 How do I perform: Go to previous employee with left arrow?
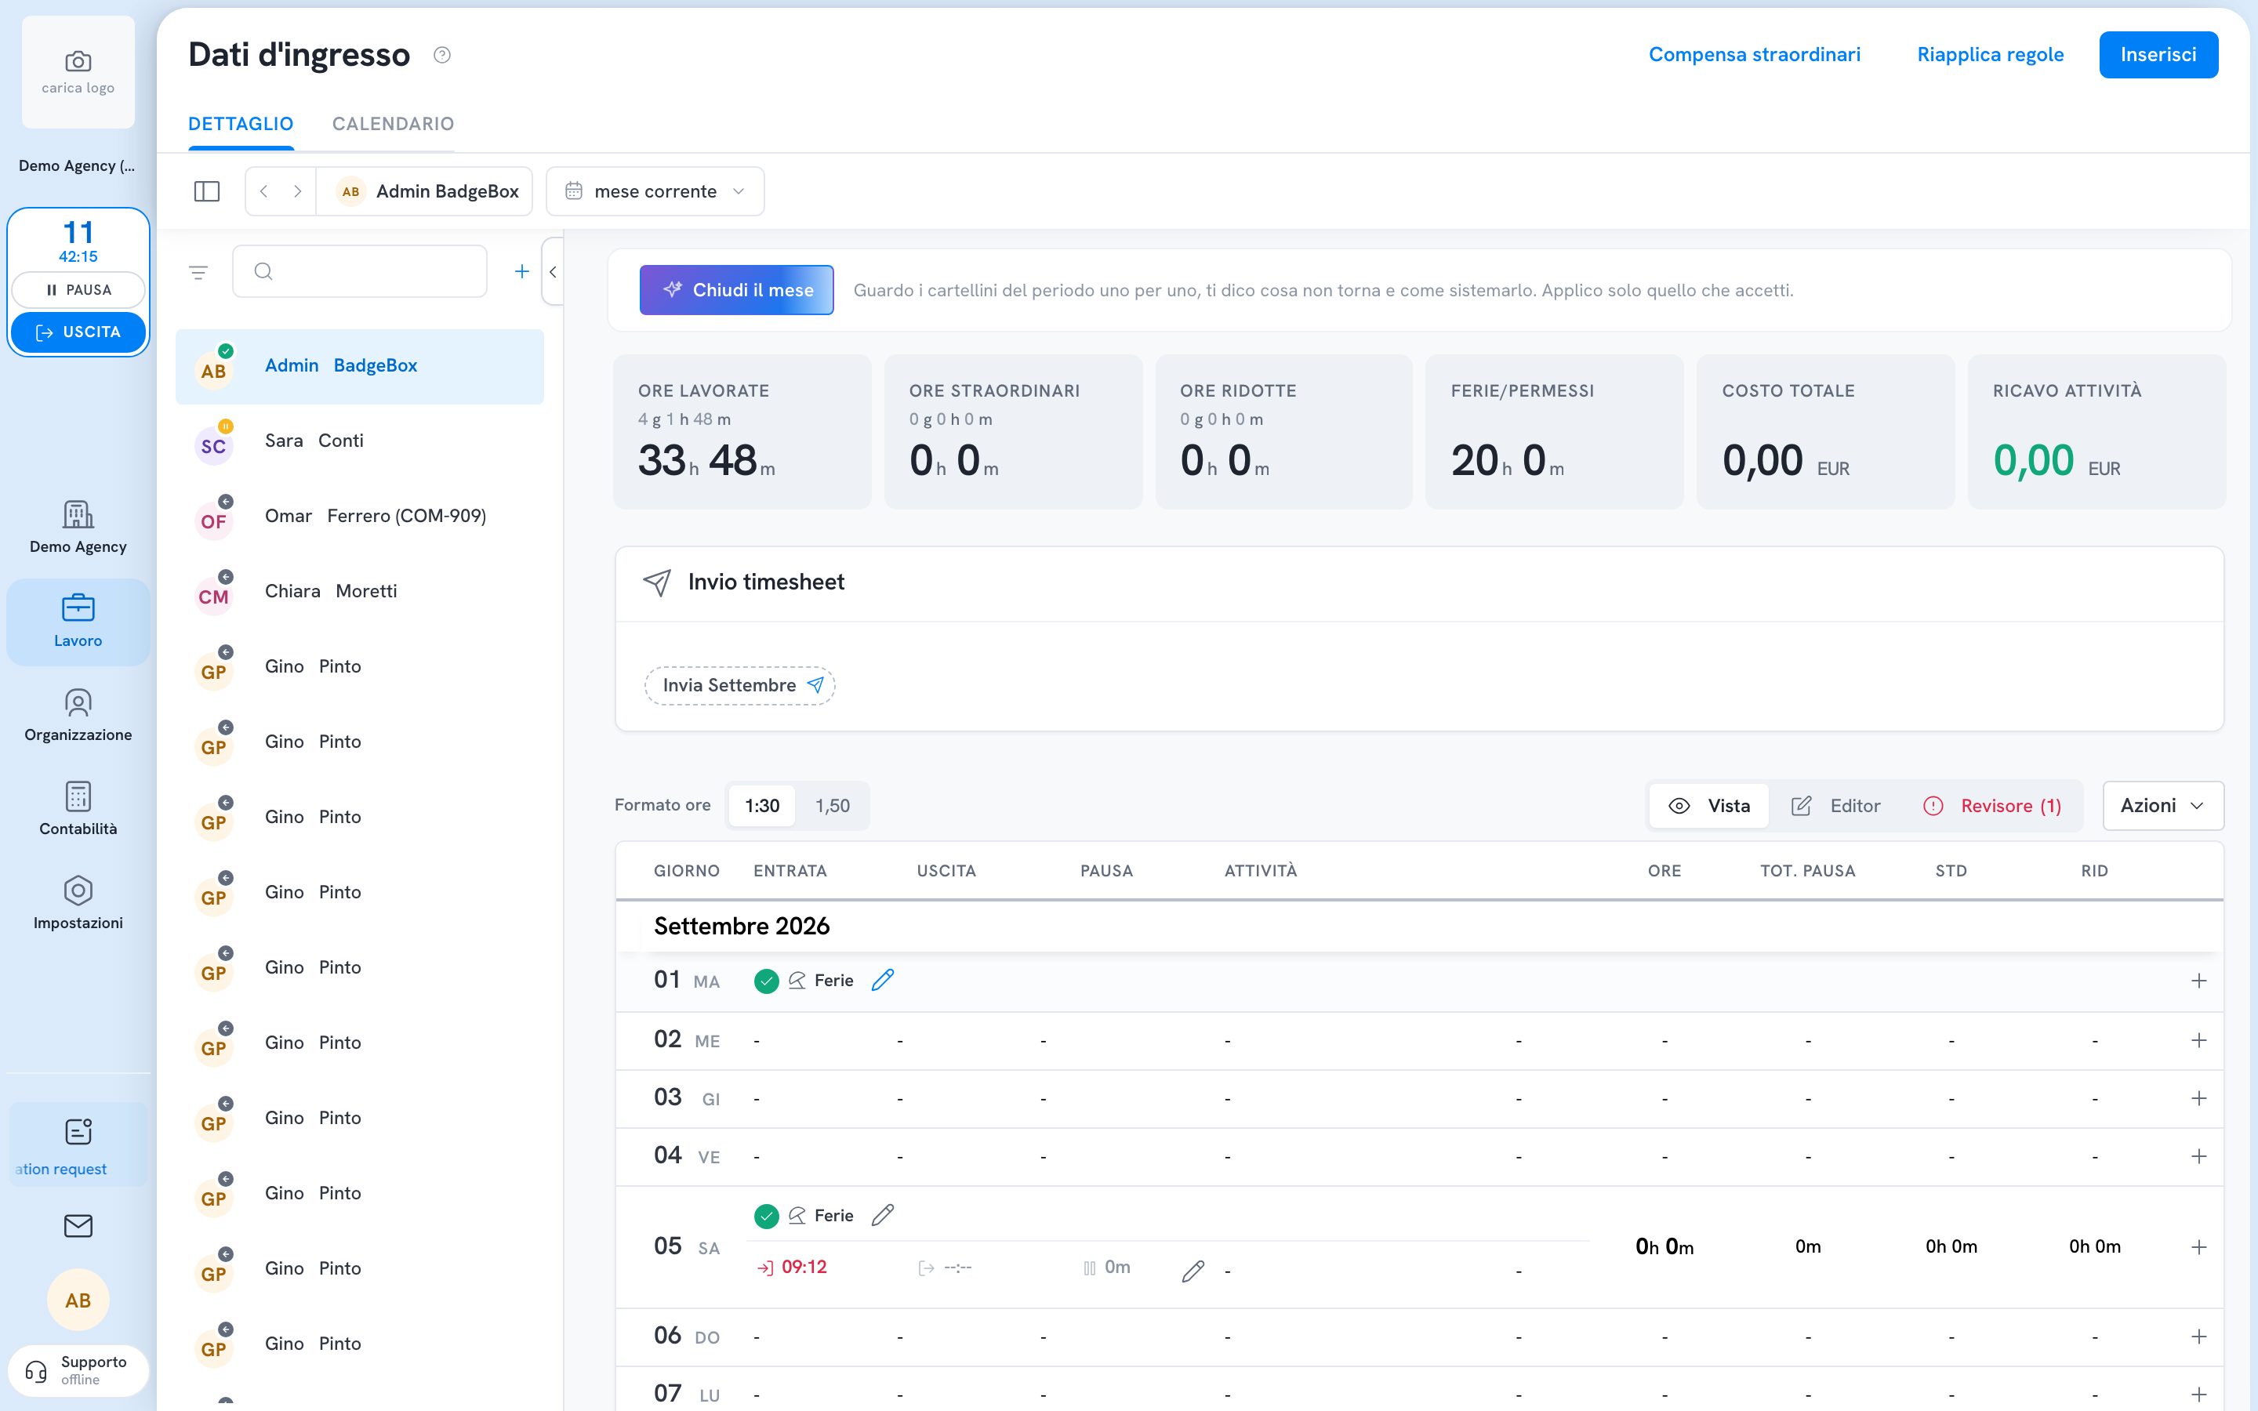pos(264,191)
